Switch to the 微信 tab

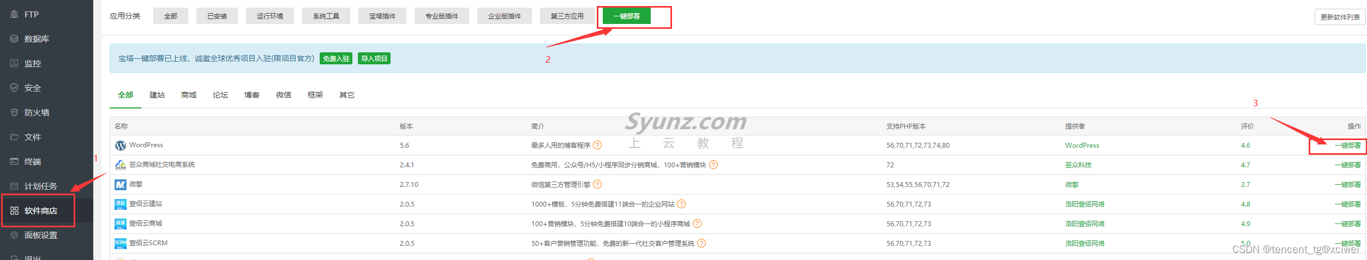[x=284, y=95]
